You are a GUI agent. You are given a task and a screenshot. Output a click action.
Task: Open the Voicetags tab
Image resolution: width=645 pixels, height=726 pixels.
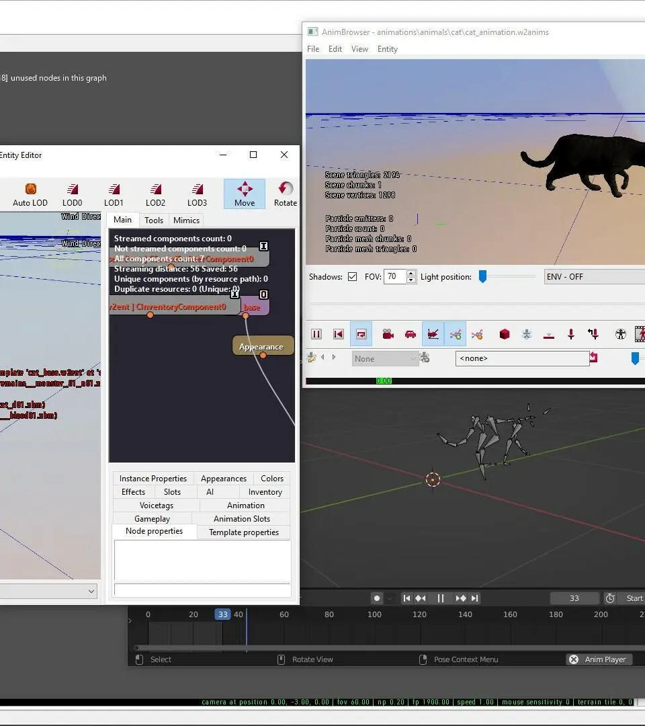click(157, 505)
